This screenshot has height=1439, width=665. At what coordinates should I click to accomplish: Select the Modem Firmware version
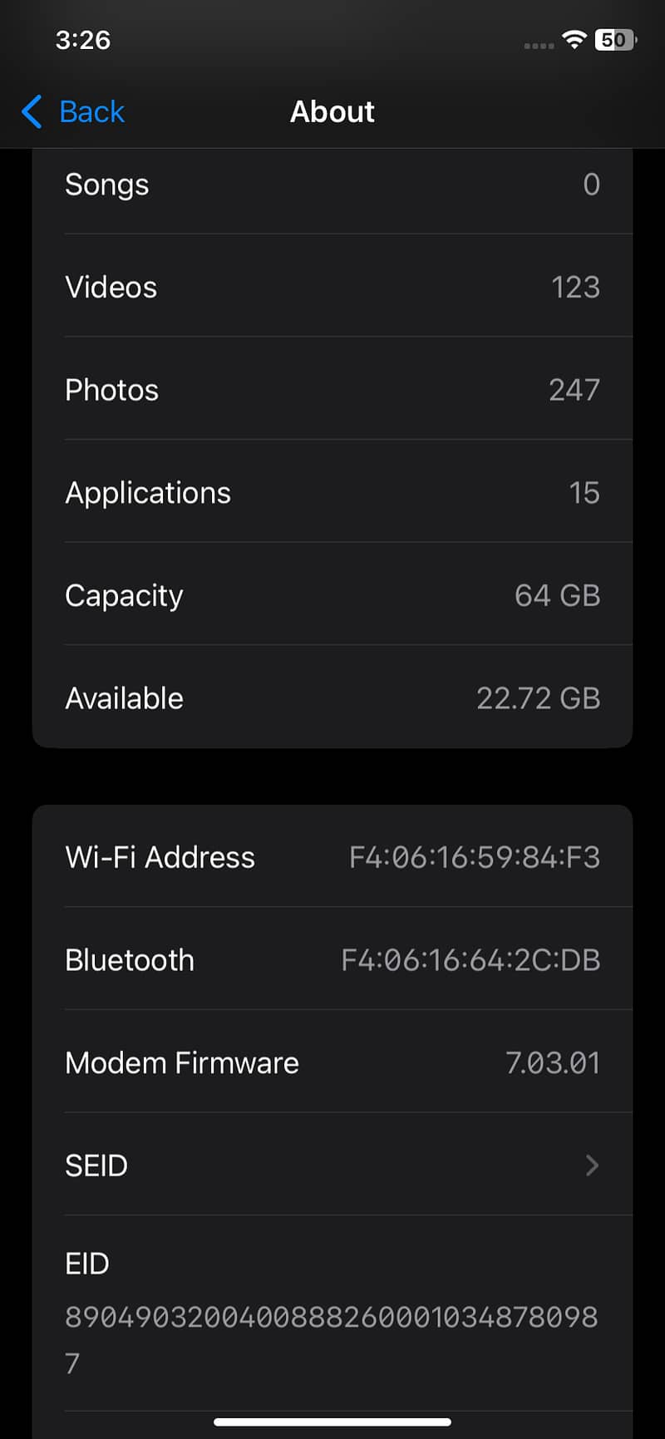[552, 1063]
